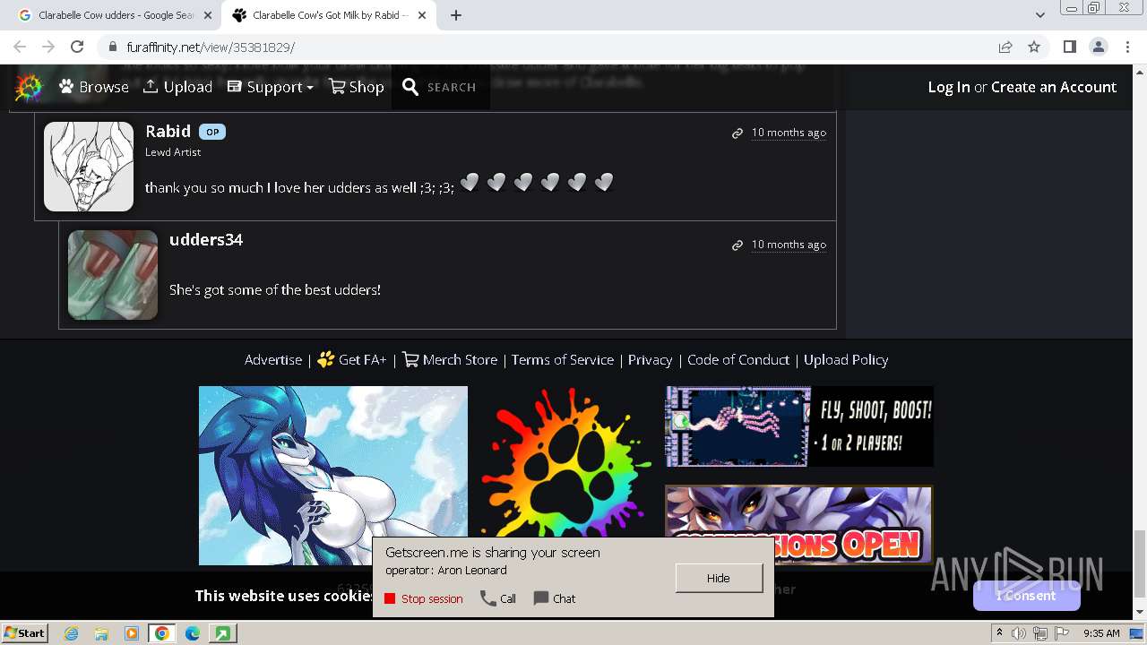The width and height of the screenshot is (1147, 645).
Task: Click permalink icon on udders34's comment
Action: click(x=737, y=245)
